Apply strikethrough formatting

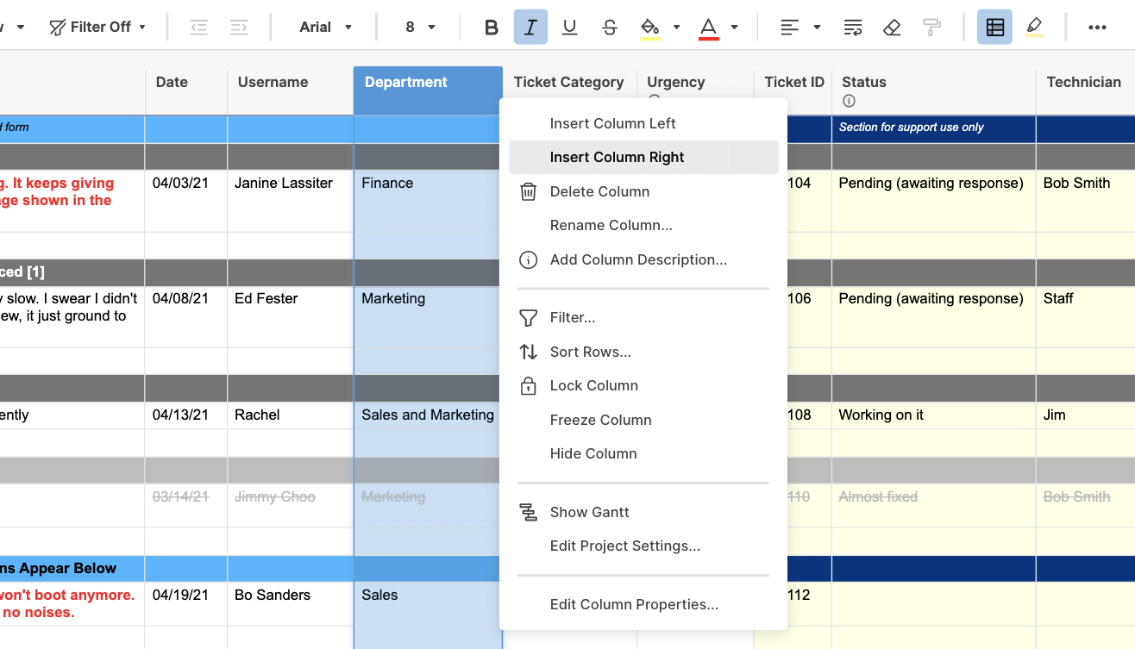609,28
